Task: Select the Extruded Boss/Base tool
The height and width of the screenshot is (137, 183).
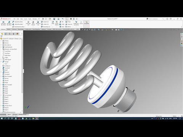Action: [x=3, y=23]
